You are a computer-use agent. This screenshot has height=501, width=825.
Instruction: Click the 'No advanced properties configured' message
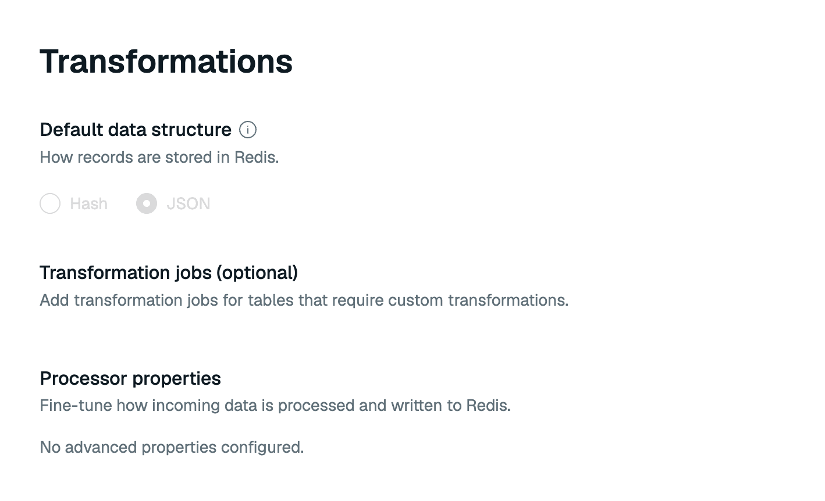click(172, 448)
